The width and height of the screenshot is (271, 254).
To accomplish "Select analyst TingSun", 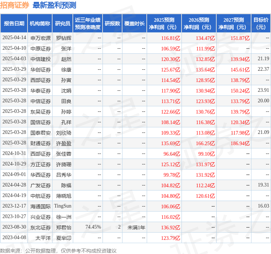I will (x=63, y=206).
